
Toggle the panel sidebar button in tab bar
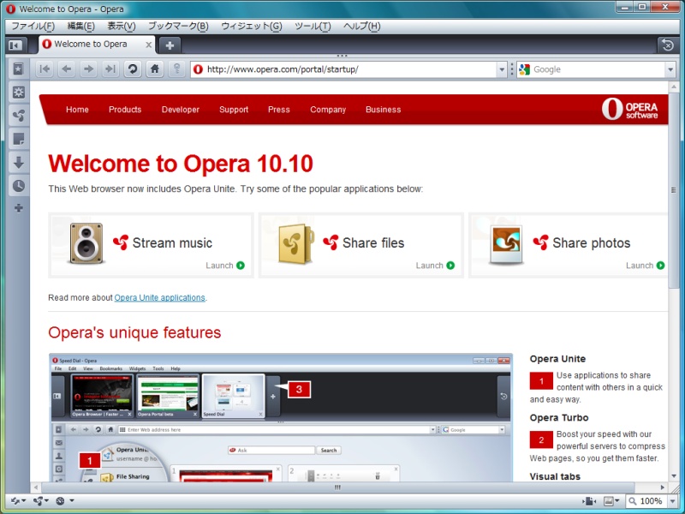click(x=15, y=45)
